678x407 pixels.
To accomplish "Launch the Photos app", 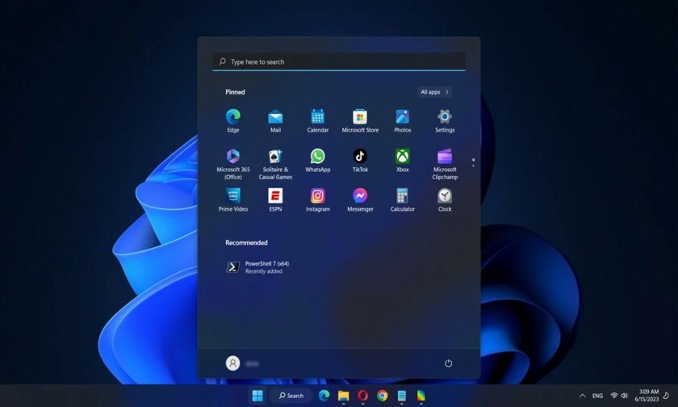I will coord(403,120).
